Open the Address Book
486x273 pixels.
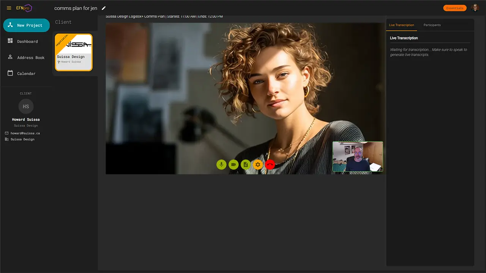coord(30,58)
